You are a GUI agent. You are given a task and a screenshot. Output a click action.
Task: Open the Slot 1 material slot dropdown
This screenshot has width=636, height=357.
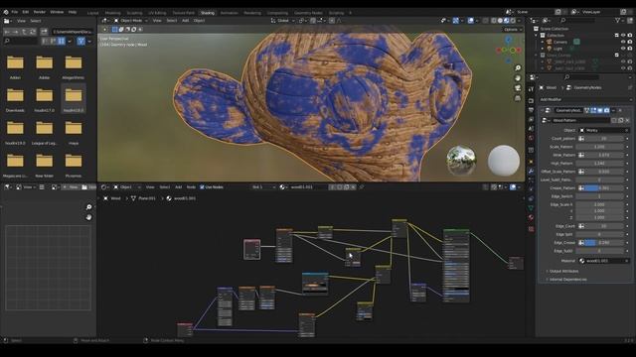coord(263,187)
